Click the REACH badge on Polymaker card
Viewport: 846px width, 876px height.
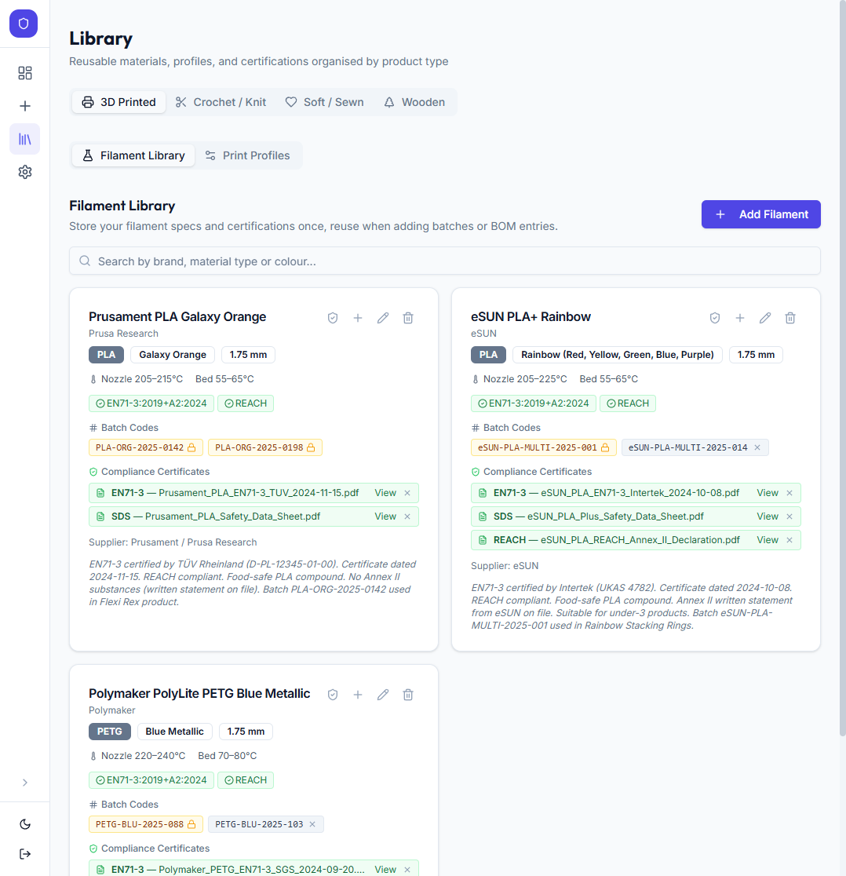tap(246, 780)
